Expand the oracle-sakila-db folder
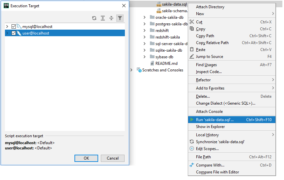Viewport: 284px width, 180px height. click(x=144, y=17)
